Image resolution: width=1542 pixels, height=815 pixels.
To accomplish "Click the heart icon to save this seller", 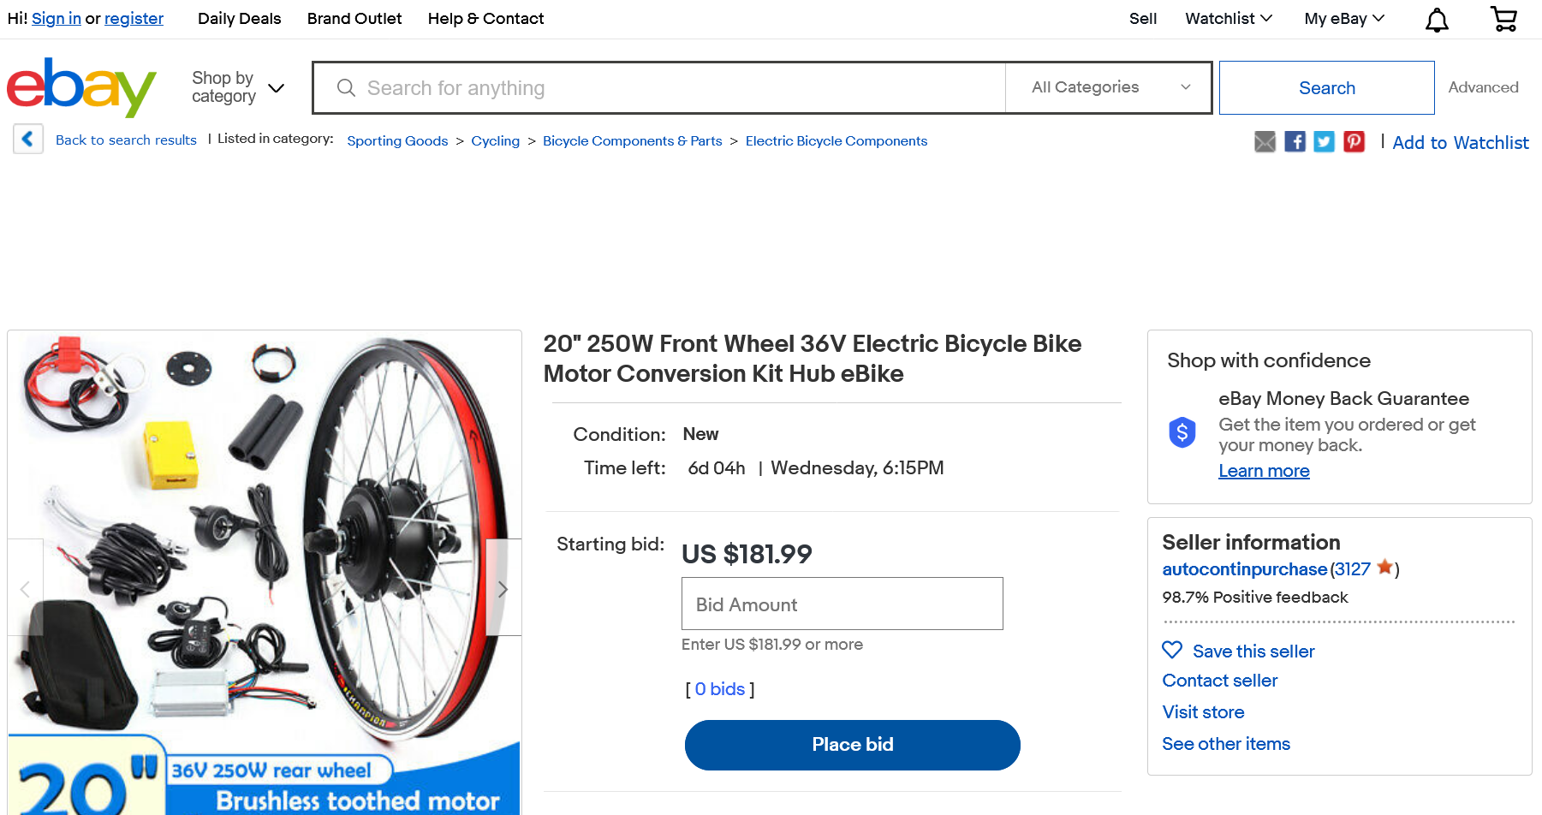I will coord(1172,651).
